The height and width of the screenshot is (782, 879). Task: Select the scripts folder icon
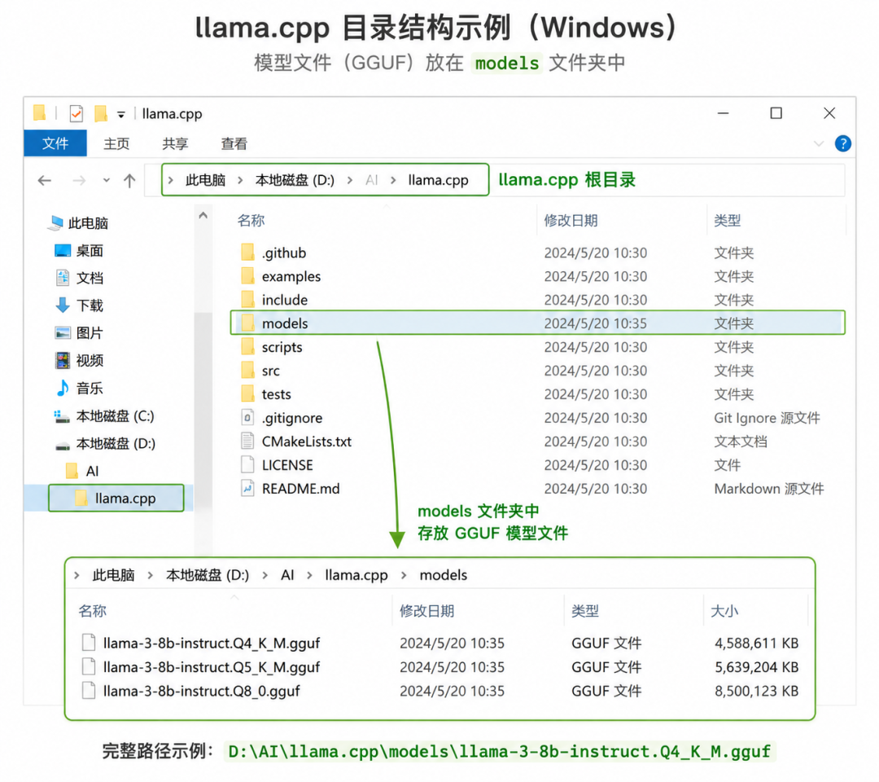pos(247,347)
